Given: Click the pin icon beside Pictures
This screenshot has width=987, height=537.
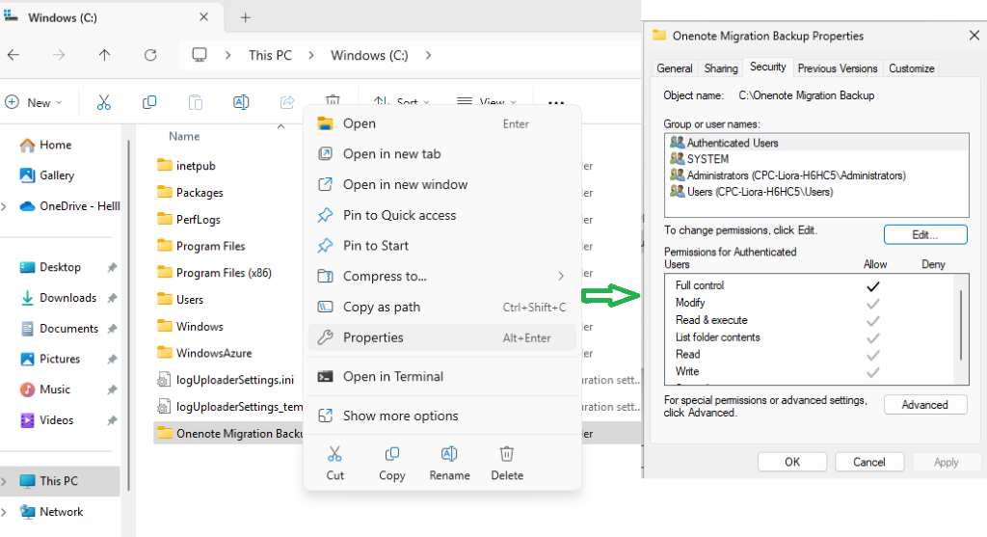Looking at the screenshot, I should pyautogui.click(x=112, y=359).
